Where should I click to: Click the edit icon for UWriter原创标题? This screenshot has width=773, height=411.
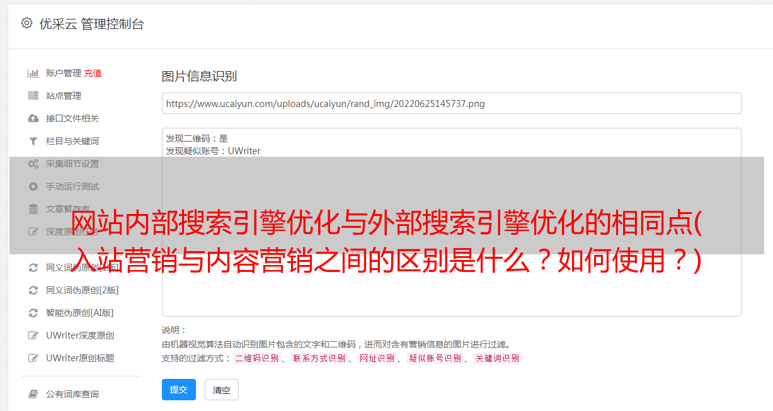[33, 358]
